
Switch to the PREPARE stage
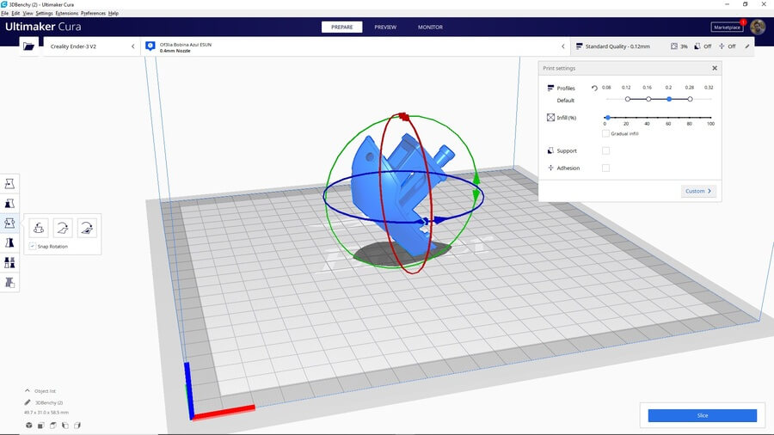(342, 28)
